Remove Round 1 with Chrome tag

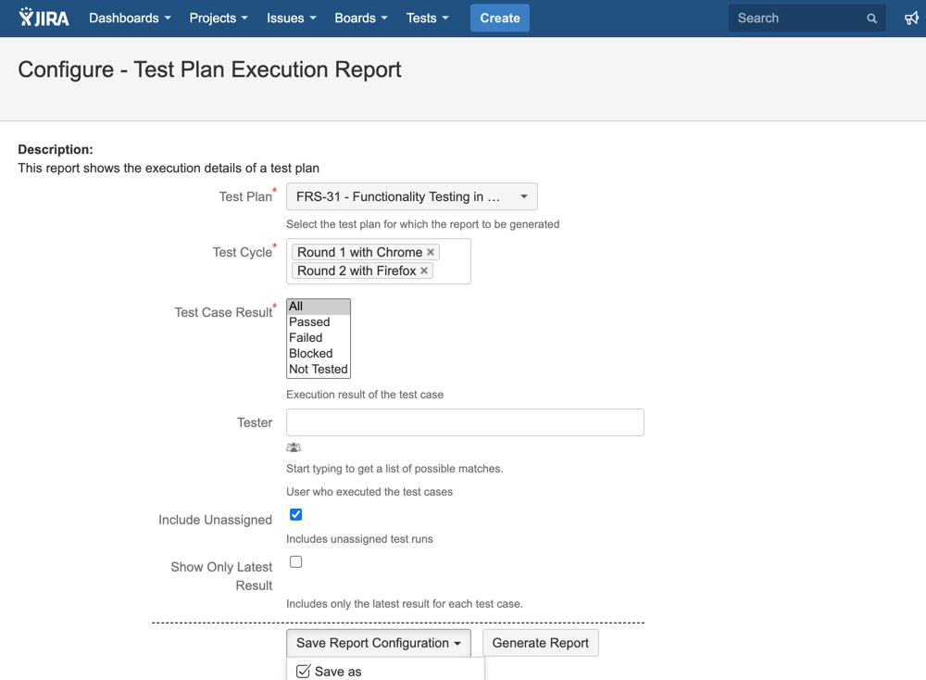431,252
